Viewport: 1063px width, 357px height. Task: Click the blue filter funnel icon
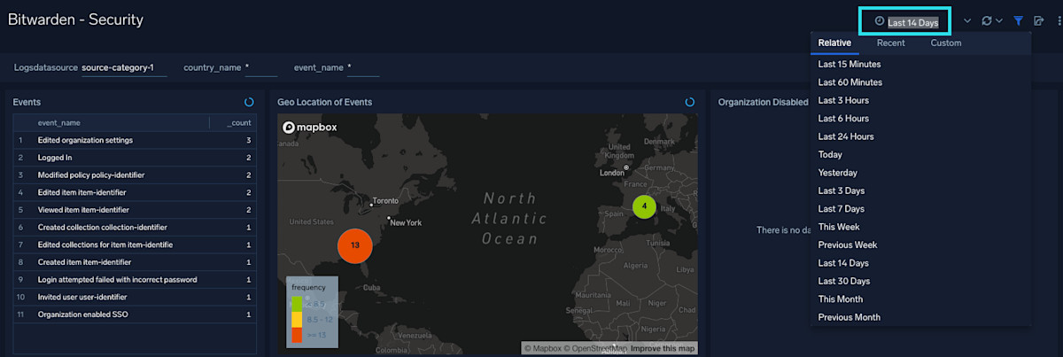[1019, 20]
